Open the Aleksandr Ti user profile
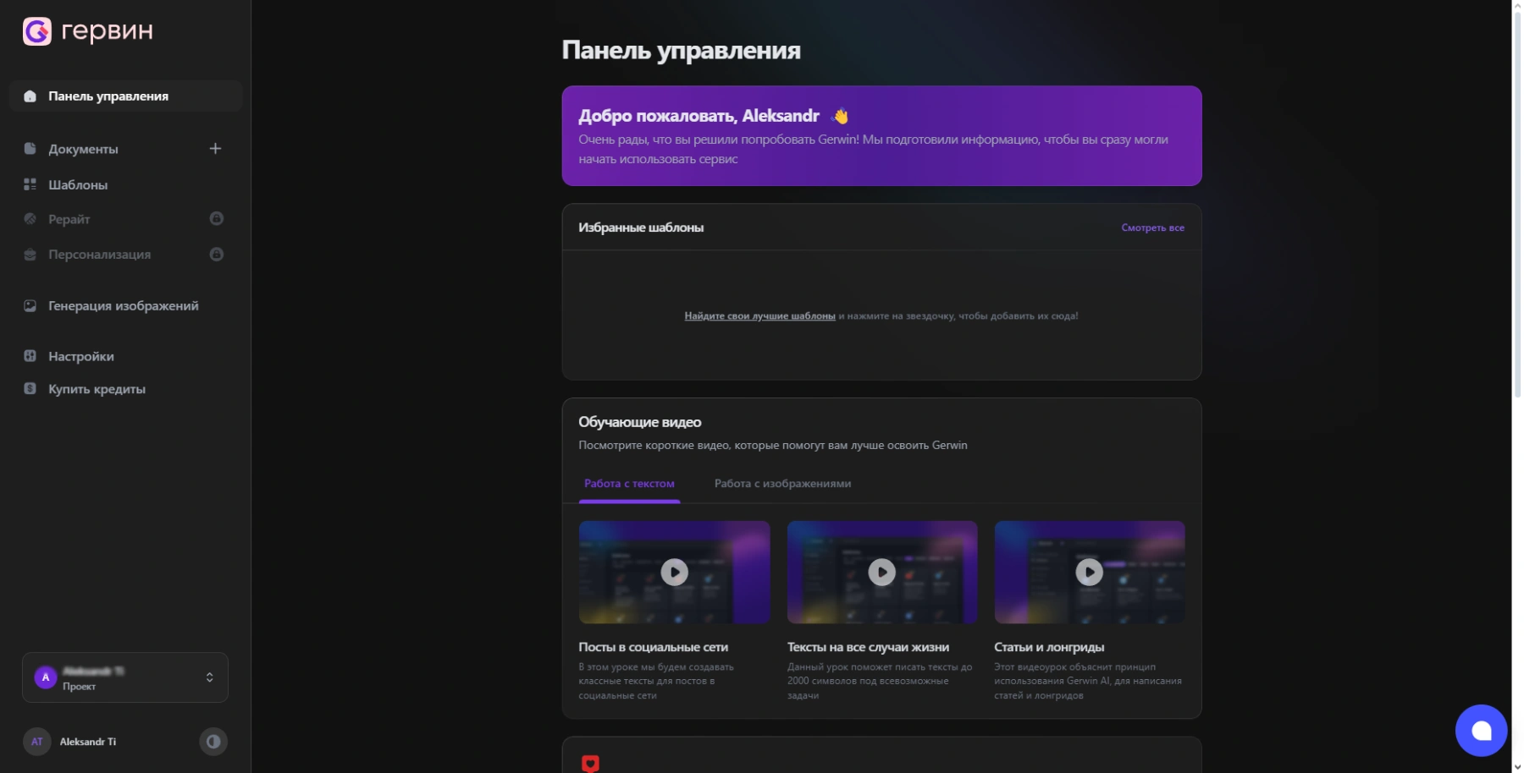This screenshot has width=1524, height=773. (87, 742)
